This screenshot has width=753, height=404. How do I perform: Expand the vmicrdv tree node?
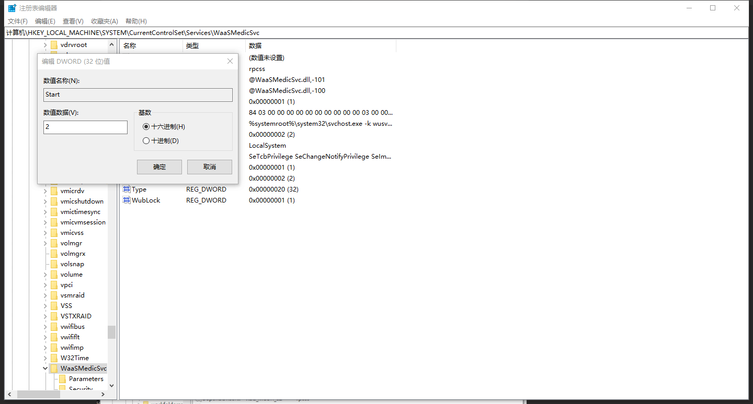tap(45, 191)
